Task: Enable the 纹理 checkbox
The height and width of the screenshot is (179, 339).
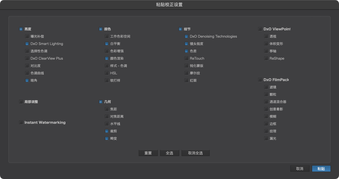Action: click(266, 131)
